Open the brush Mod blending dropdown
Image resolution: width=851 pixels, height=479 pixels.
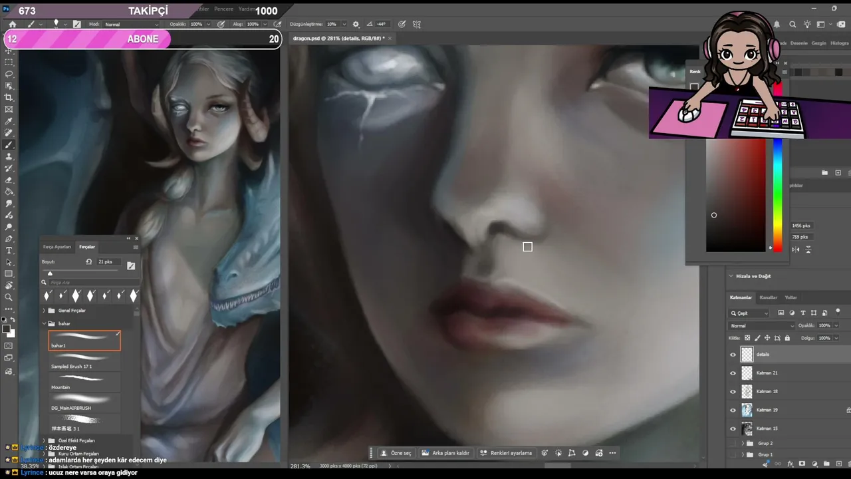[132, 25]
